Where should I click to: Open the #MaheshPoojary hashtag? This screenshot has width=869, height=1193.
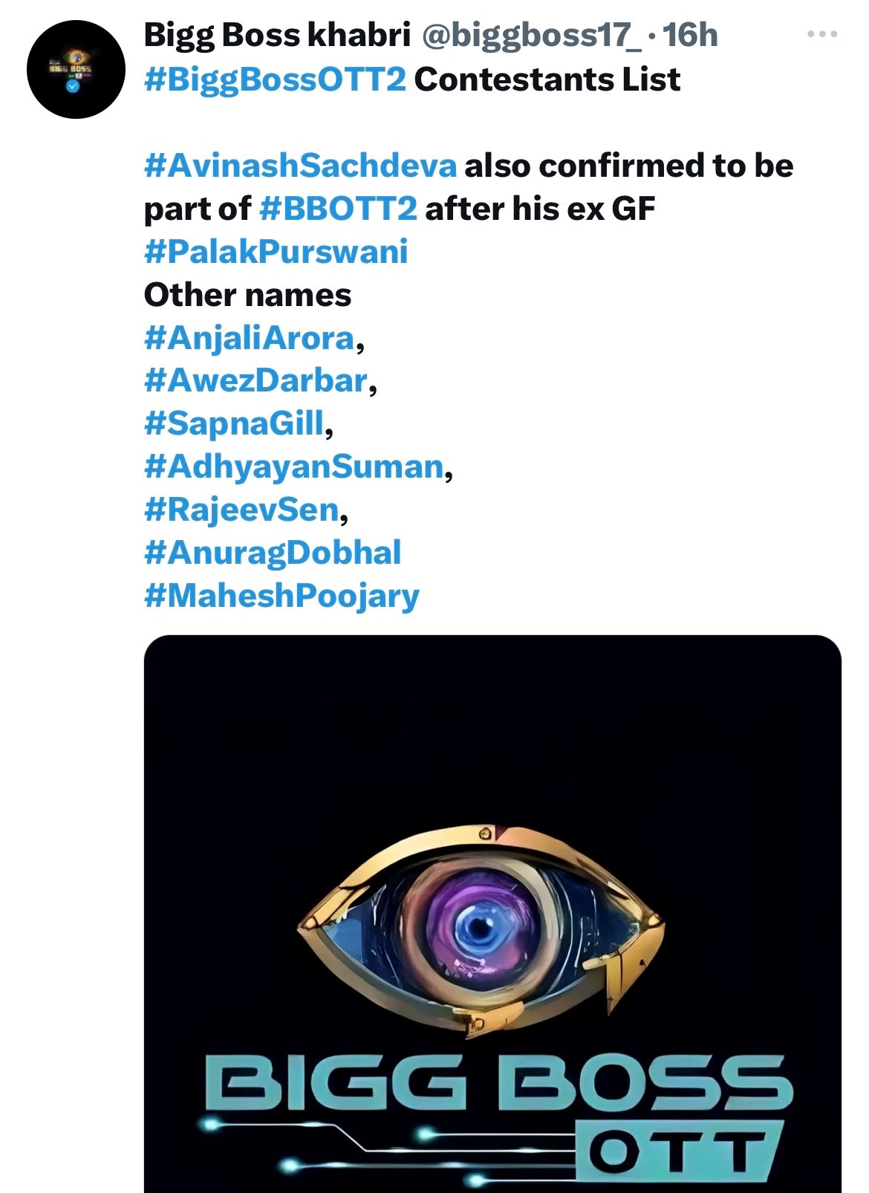point(281,596)
